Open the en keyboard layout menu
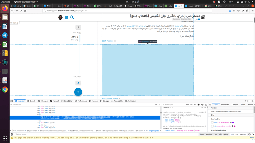The image size is (255, 143). (x=231, y=2)
